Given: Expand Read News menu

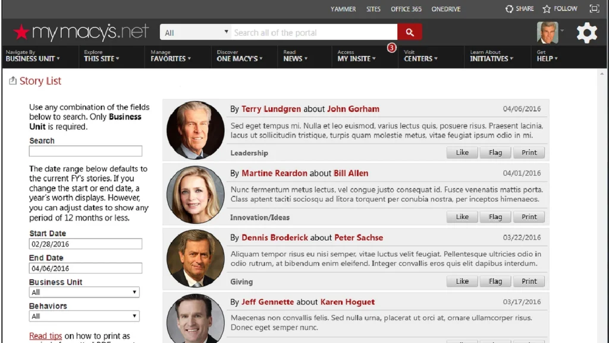Looking at the screenshot, I should coord(295,56).
